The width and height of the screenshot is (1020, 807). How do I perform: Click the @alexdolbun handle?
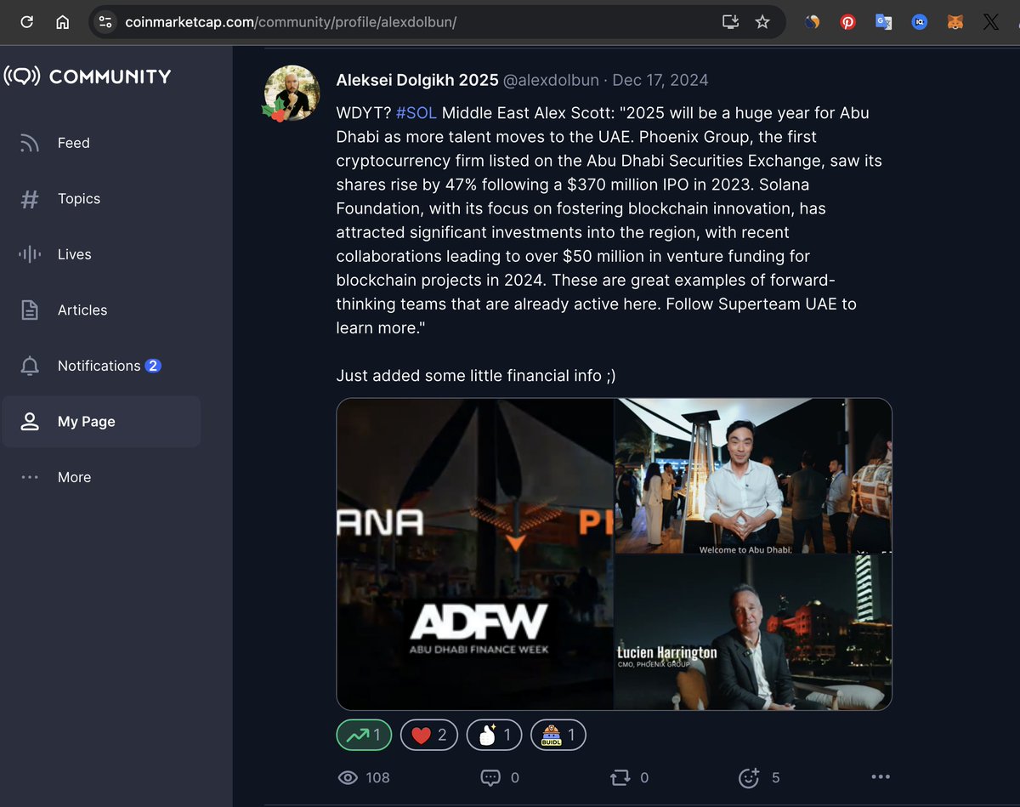pos(552,80)
